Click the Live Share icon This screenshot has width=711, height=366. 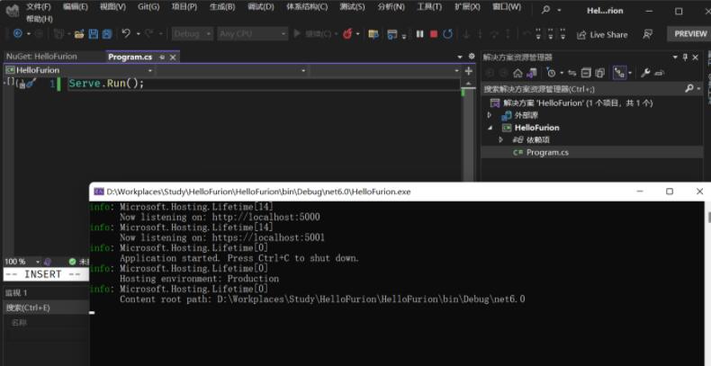point(580,34)
